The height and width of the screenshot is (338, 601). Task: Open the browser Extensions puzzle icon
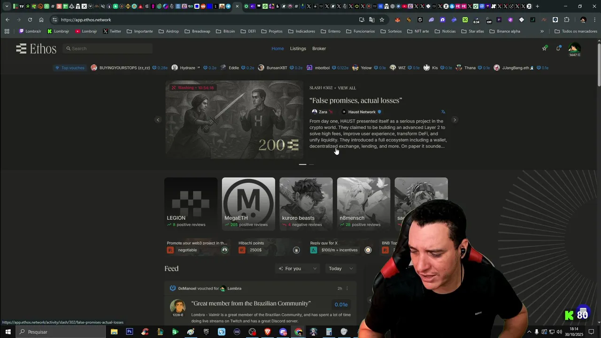pyautogui.click(x=567, y=20)
